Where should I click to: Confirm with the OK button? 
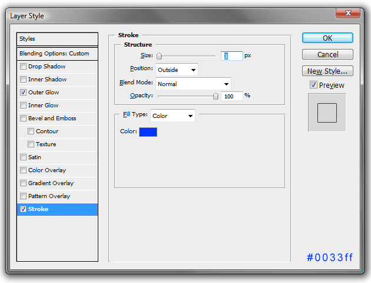pos(327,38)
